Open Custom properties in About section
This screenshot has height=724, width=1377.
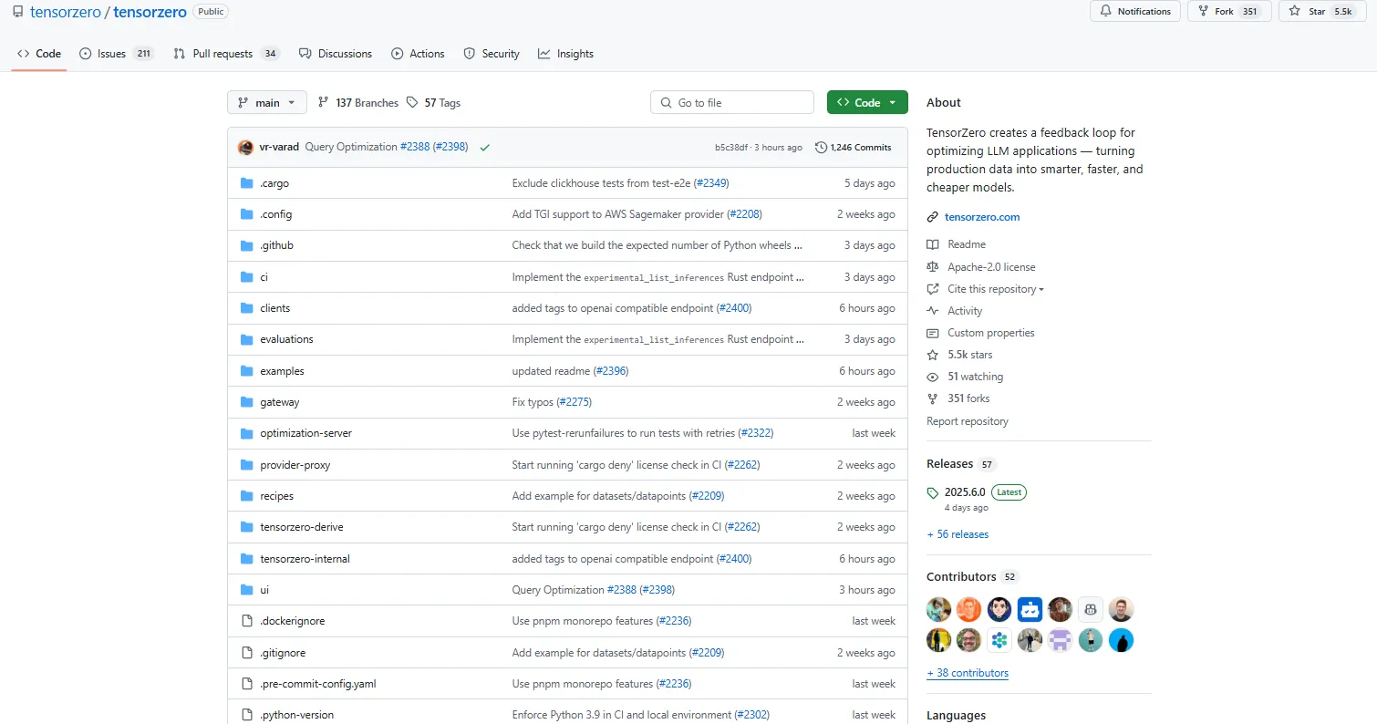click(990, 333)
